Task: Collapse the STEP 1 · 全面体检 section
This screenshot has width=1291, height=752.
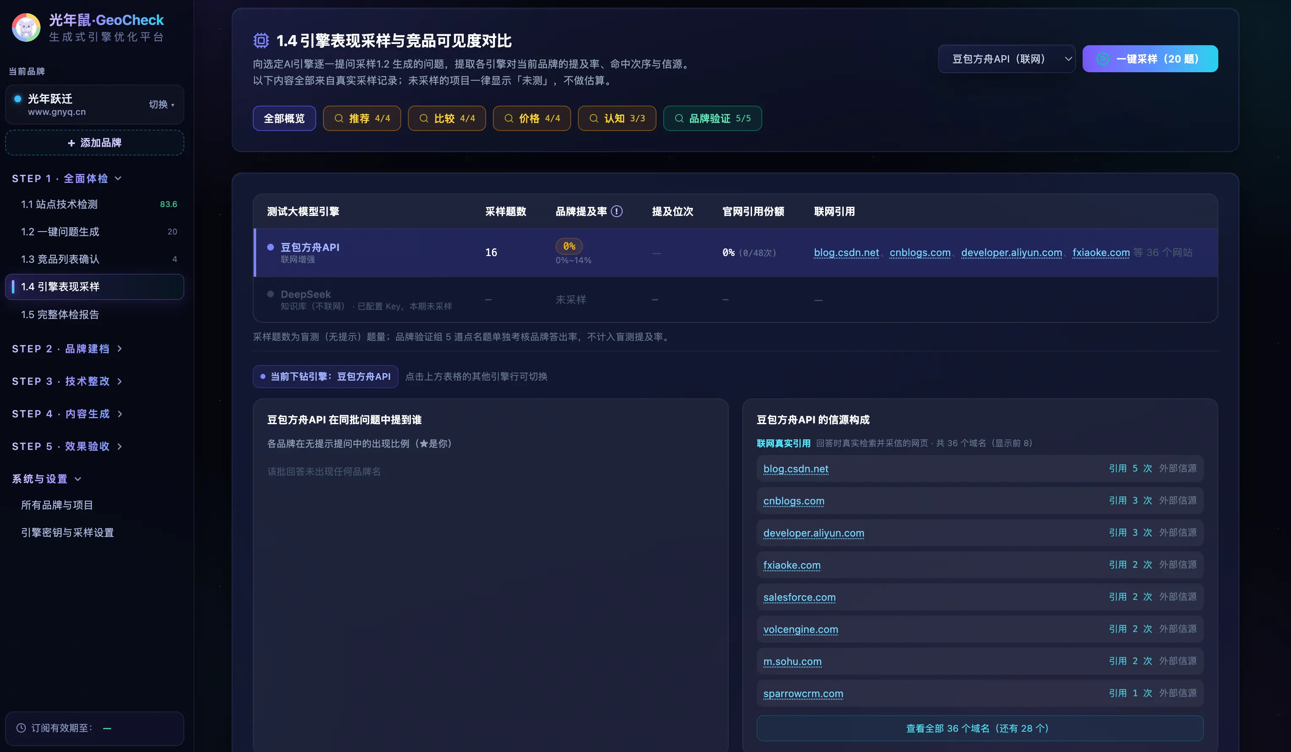Action: pyautogui.click(x=67, y=178)
